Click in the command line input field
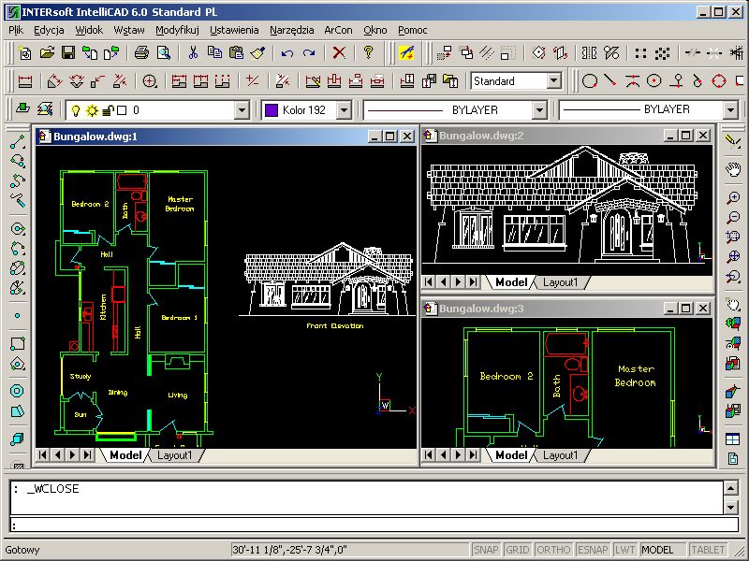The image size is (749, 561). click(x=374, y=525)
